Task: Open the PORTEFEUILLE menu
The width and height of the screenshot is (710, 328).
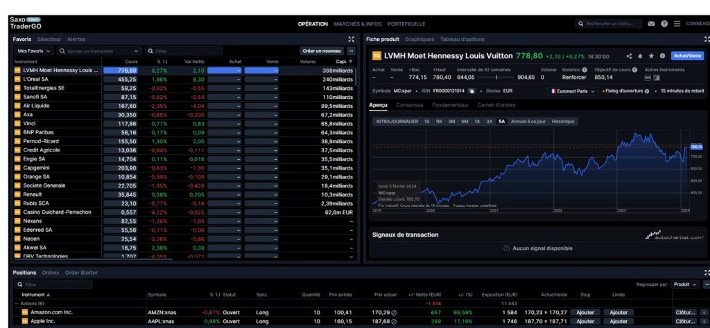Action: (x=406, y=24)
